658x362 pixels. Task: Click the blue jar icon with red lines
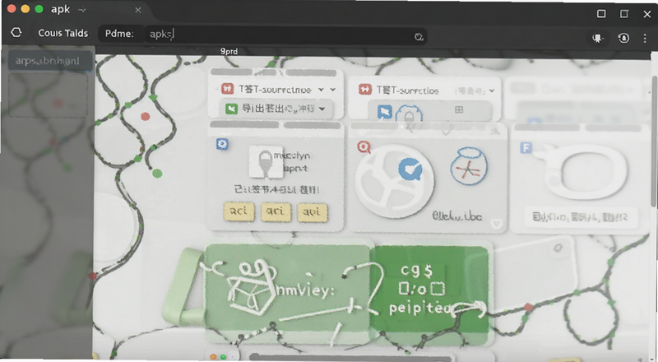point(469,166)
